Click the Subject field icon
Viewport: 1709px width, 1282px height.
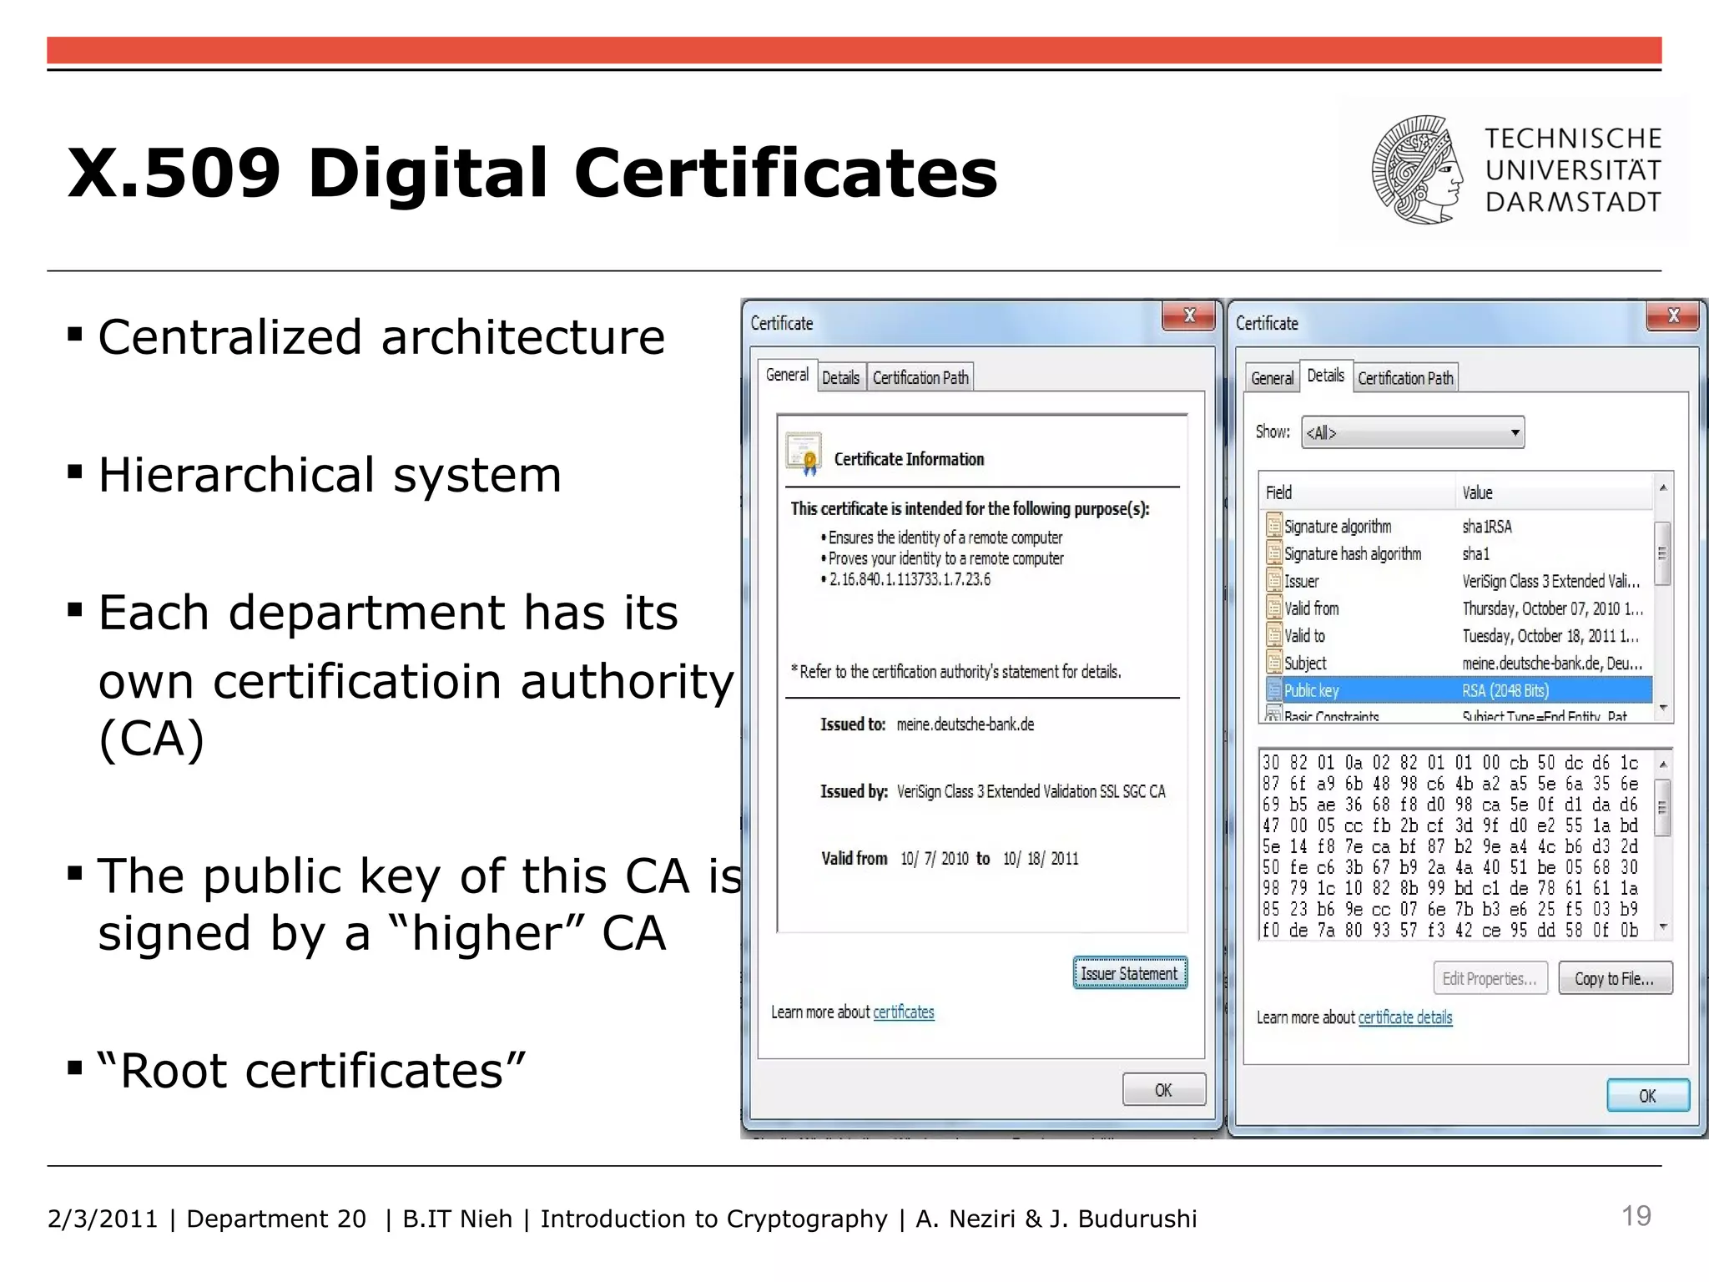(x=1273, y=663)
